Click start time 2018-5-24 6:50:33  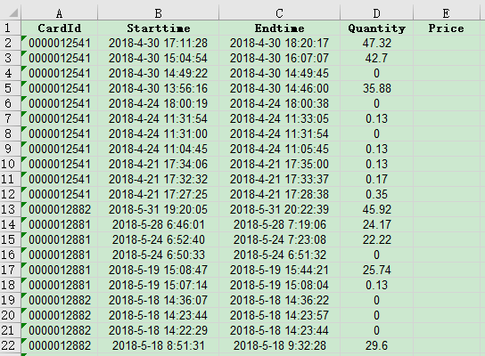click(158, 255)
